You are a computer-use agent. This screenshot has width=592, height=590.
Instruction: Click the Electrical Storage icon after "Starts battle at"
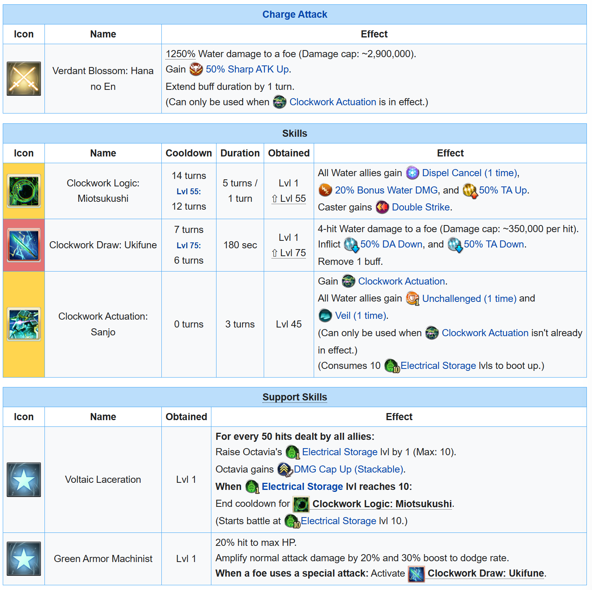pos(292,521)
